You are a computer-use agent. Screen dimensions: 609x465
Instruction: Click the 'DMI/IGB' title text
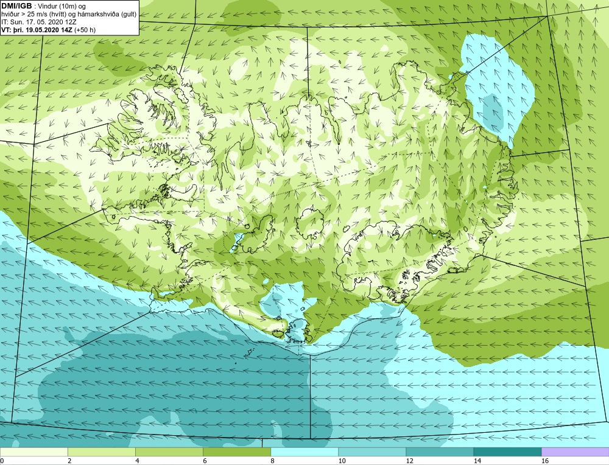click(16, 6)
